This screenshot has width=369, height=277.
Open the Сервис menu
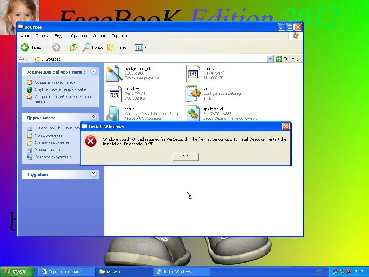click(99, 36)
